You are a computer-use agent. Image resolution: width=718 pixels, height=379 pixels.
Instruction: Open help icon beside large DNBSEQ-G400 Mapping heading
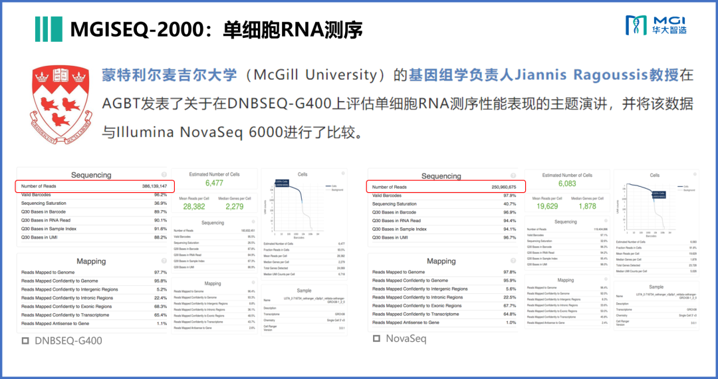point(164,261)
